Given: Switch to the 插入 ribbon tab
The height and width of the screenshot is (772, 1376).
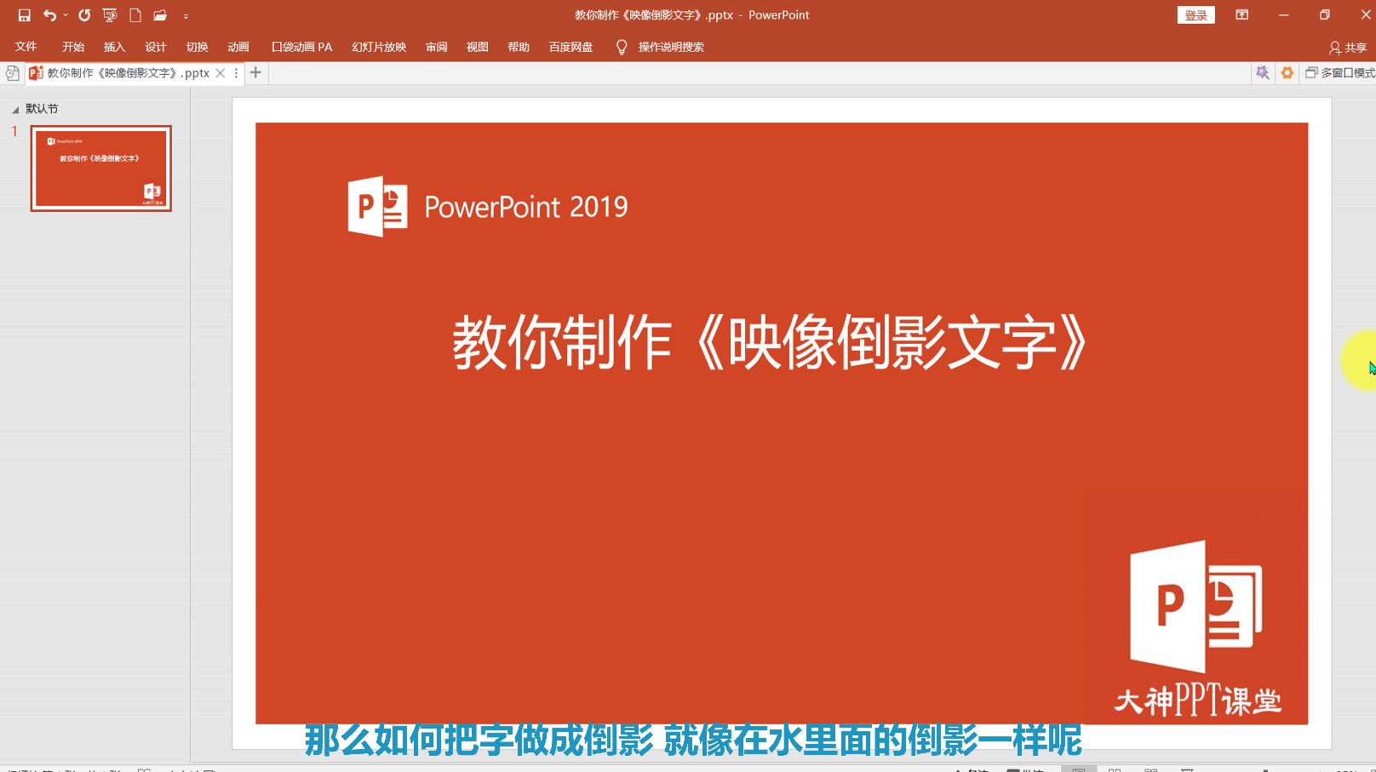Looking at the screenshot, I should click(114, 47).
